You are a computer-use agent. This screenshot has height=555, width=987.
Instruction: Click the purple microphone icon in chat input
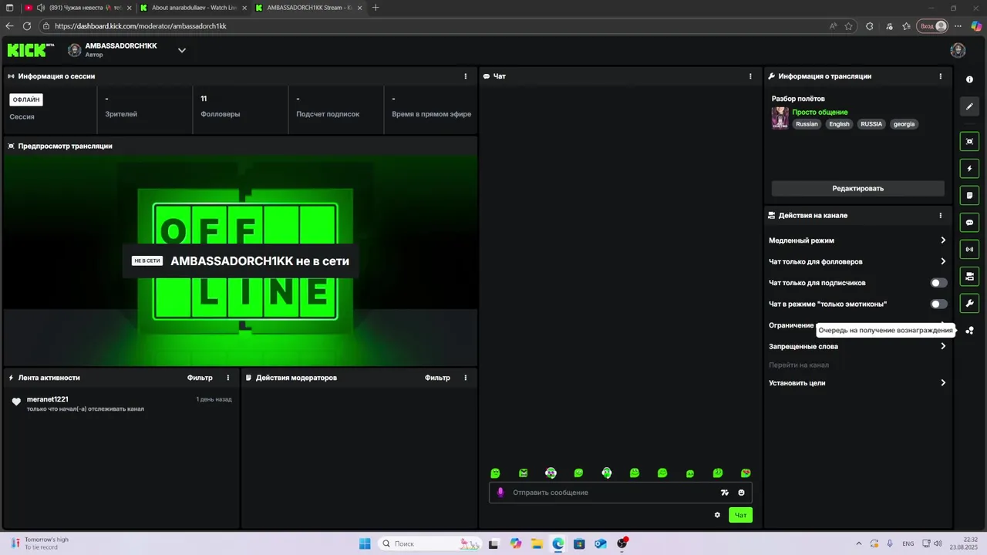(500, 493)
